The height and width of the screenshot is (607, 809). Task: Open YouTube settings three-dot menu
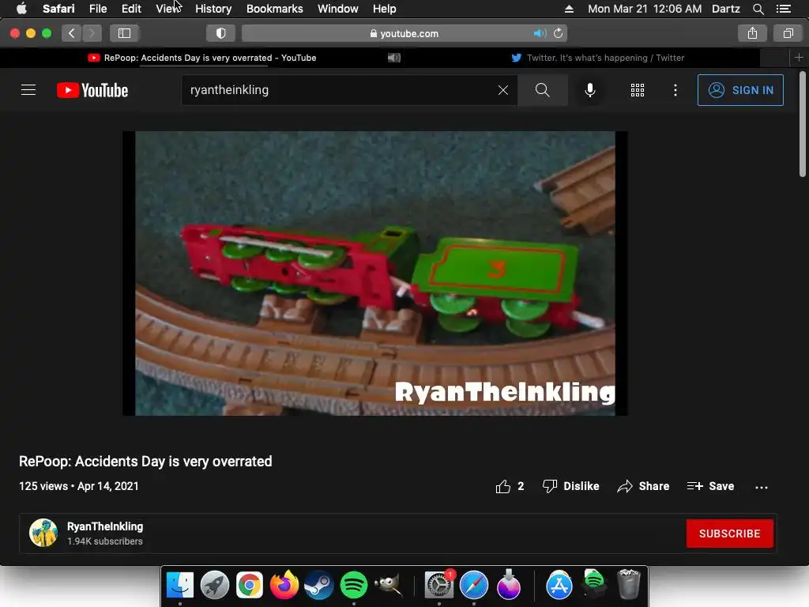click(675, 90)
